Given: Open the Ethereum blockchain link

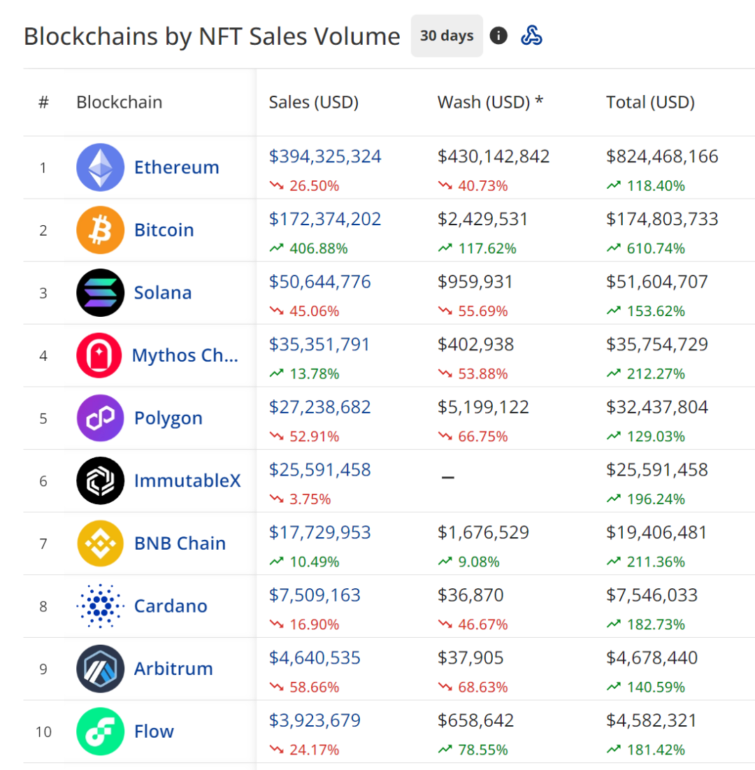Looking at the screenshot, I should click(176, 167).
